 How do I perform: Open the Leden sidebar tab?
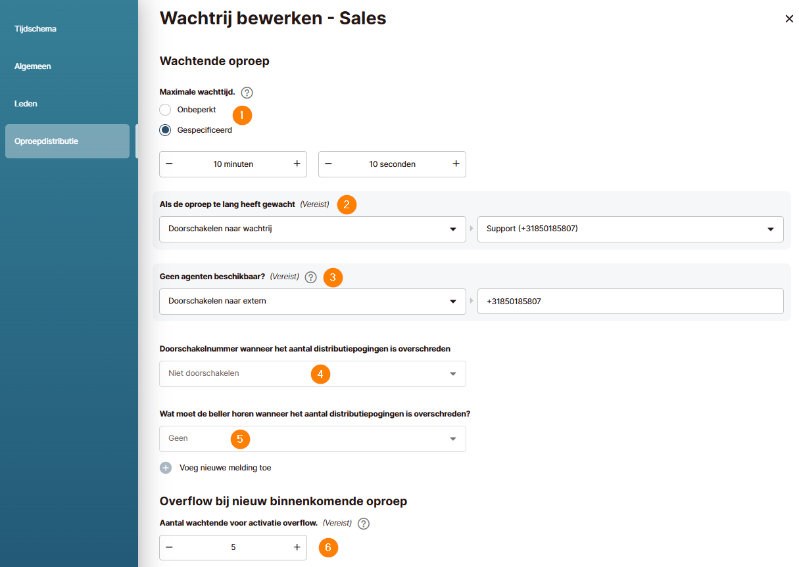[x=26, y=104]
